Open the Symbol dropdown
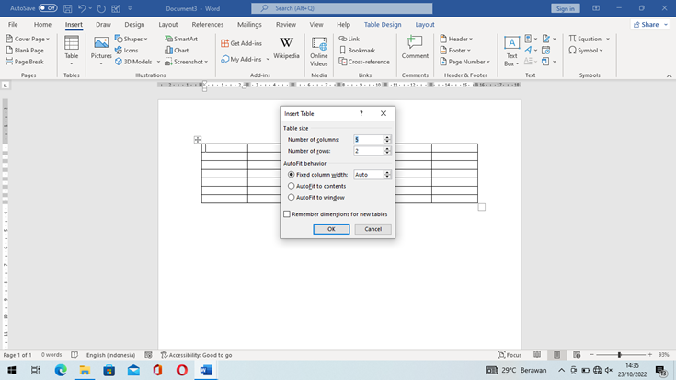 point(586,50)
